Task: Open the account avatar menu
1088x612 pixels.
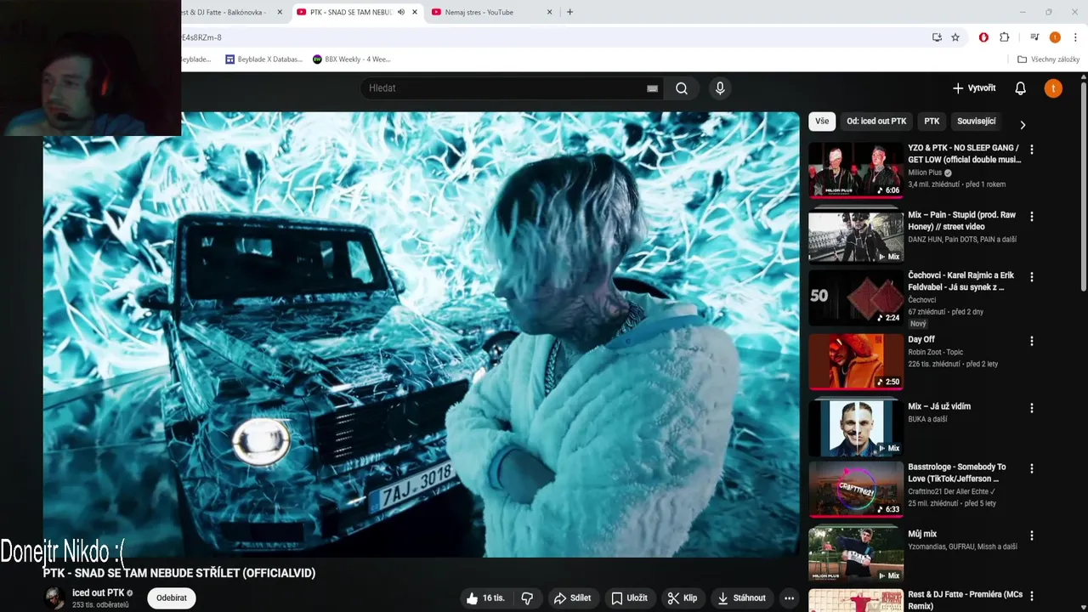Action: (x=1053, y=88)
